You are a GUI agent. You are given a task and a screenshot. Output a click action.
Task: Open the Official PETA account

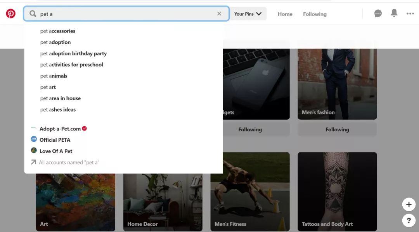(55, 140)
